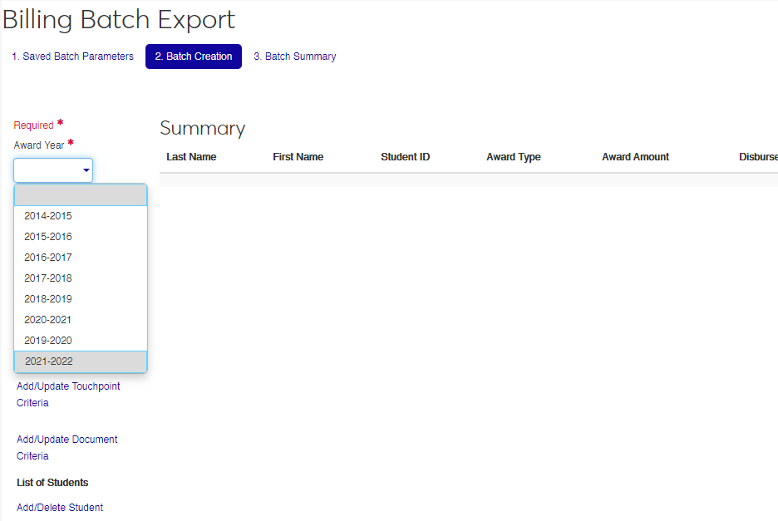Go to Saved Batch Parameters step
Image resolution: width=778 pixels, height=521 pixels.
72,57
